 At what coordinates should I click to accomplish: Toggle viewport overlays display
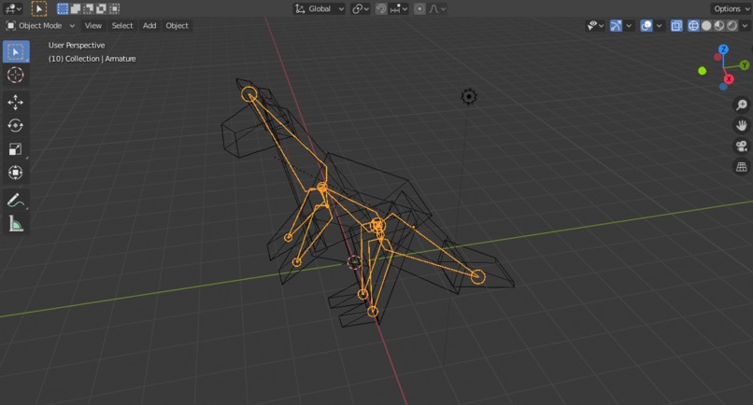646,25
